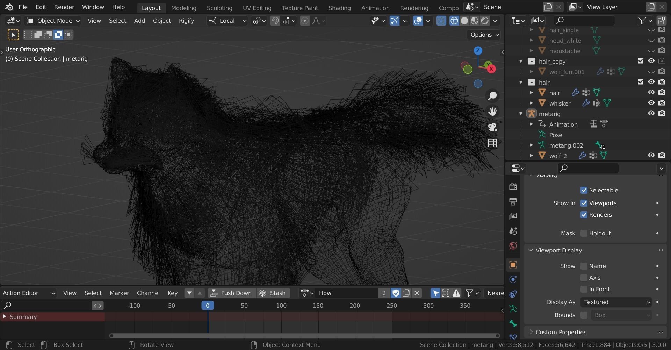The image size is (671, 350).
Task: Collapse the metarig tree item
Action: click(x=521, y=114)
